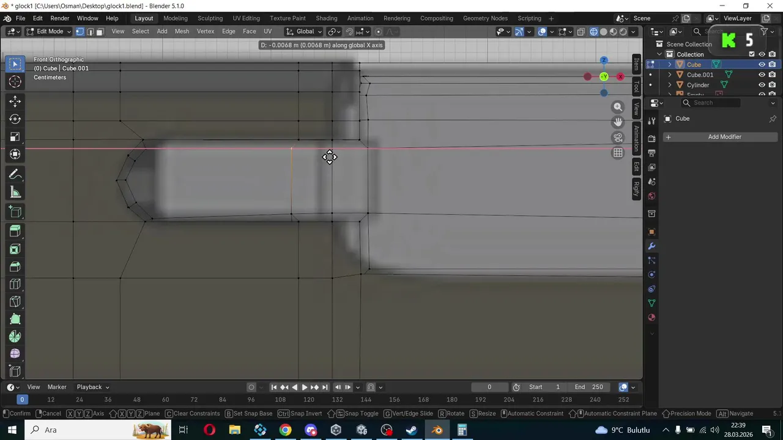Image resolution: width=783 pixels, height=440 pixels.
Task: Choose the Spin tool
Action: click(15, 337)
